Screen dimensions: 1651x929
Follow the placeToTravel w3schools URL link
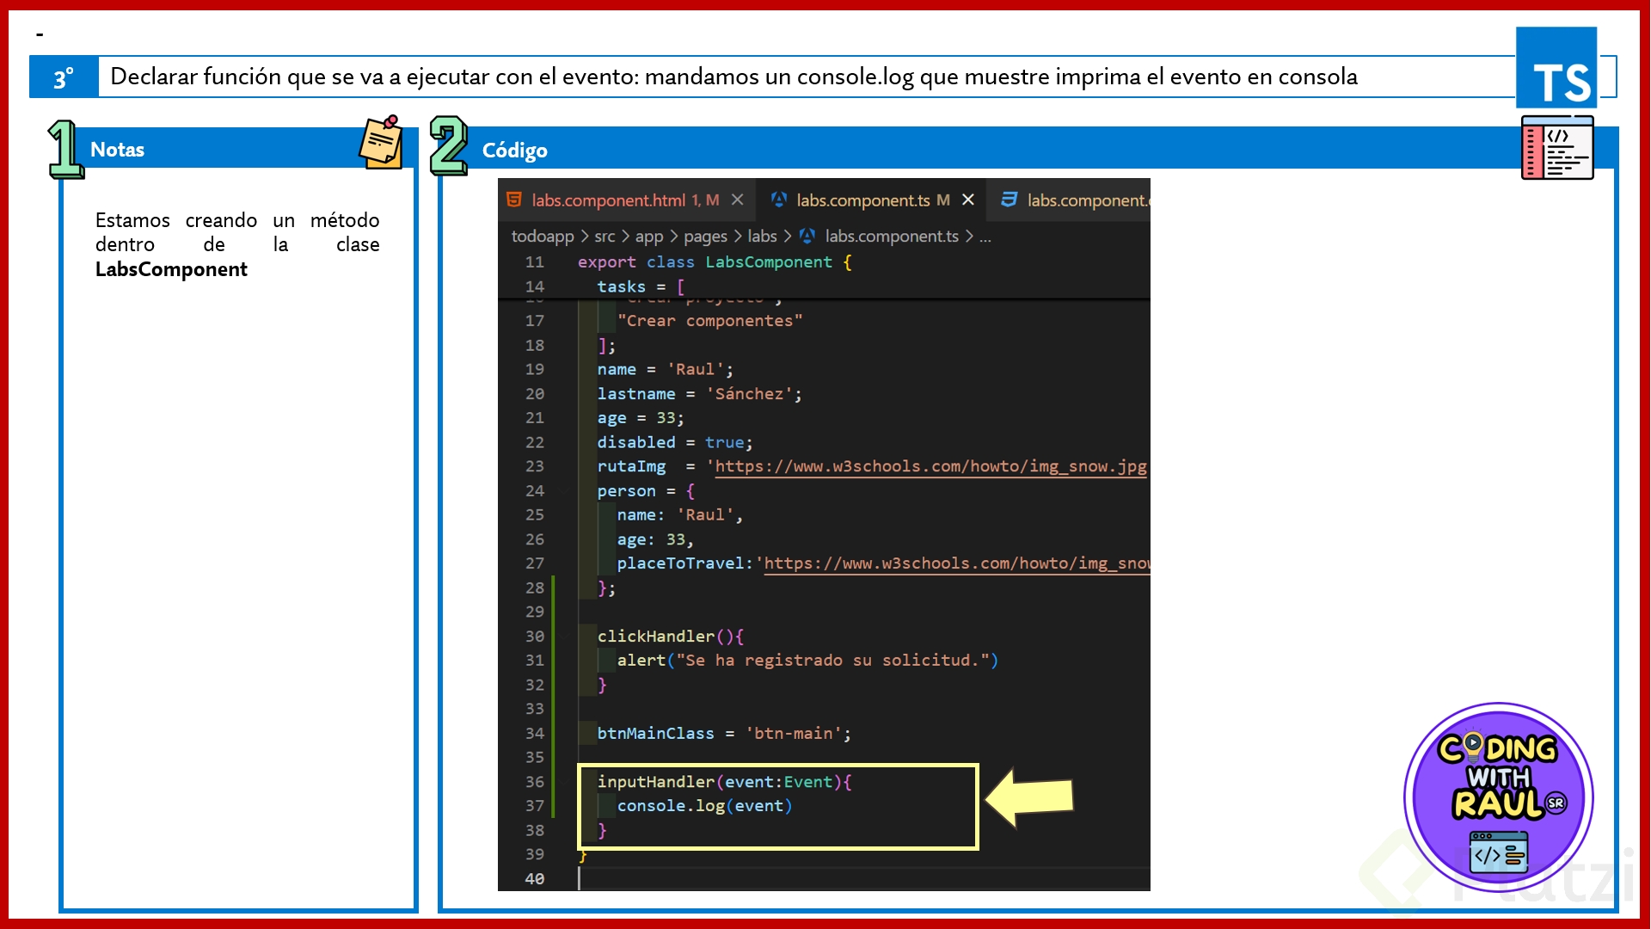coord(956,563)
